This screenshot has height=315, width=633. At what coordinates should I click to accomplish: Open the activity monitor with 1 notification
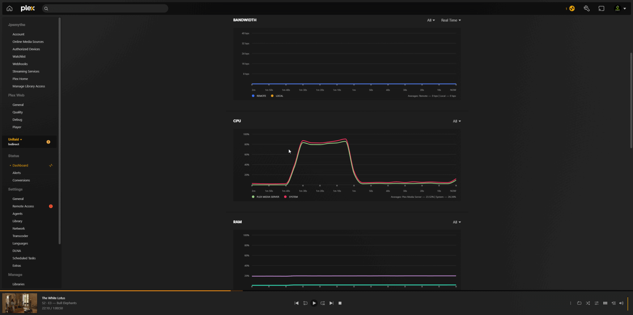click(571, 8)
